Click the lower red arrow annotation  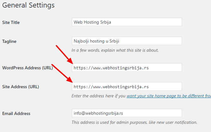[62, 73]
